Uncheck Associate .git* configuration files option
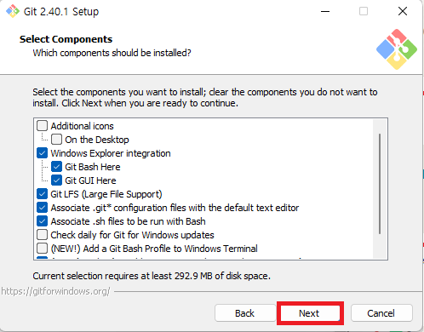Image resolution: width=424 pixels, height=332 pixels. (x=42, y=208)
